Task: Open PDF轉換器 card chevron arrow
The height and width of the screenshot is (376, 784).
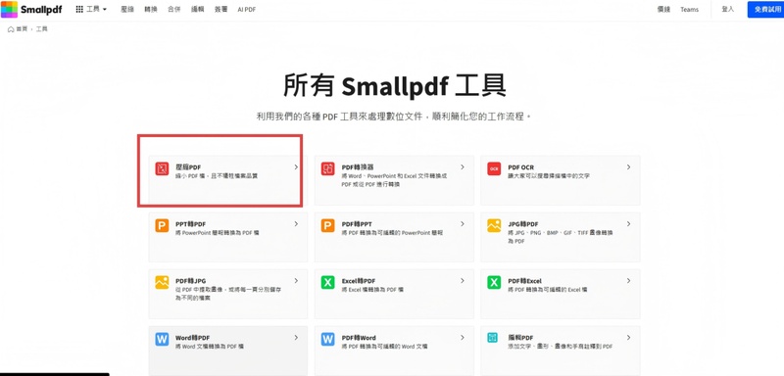Action: tap(462, 167)
